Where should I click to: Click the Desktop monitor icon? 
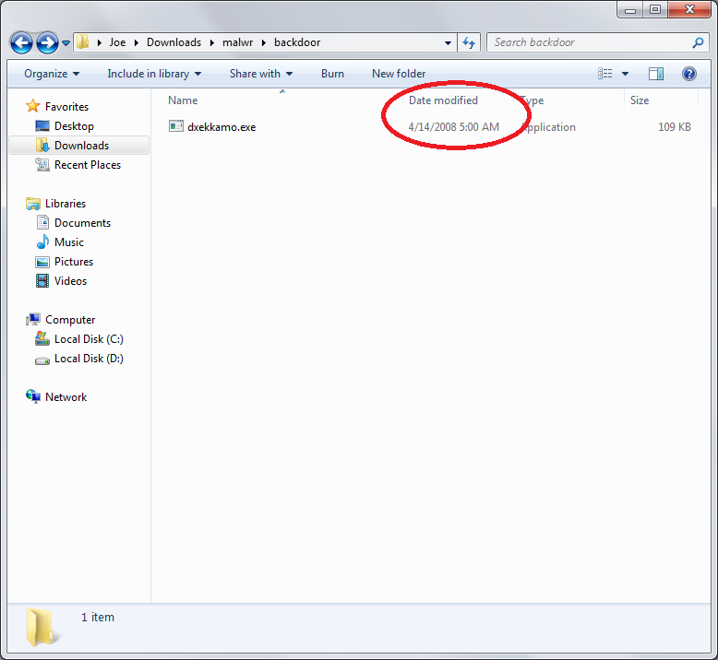point(42,125)
